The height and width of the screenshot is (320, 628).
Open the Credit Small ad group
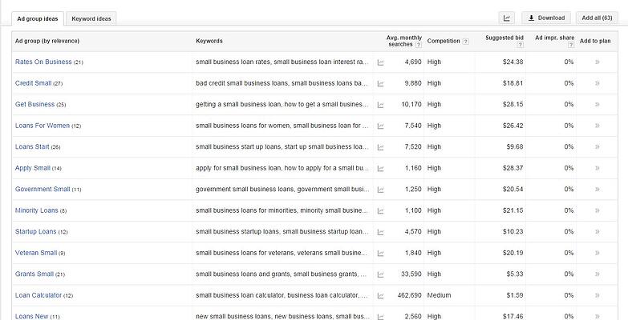(33, 83)
